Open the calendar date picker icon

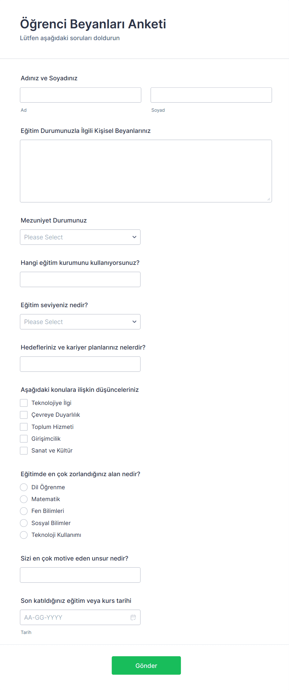[x=133, y=617]
